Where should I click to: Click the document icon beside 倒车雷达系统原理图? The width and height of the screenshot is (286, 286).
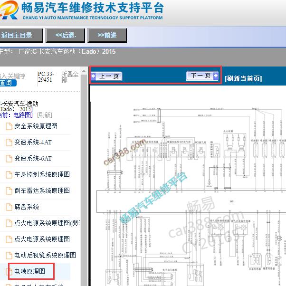click(9, 191)
